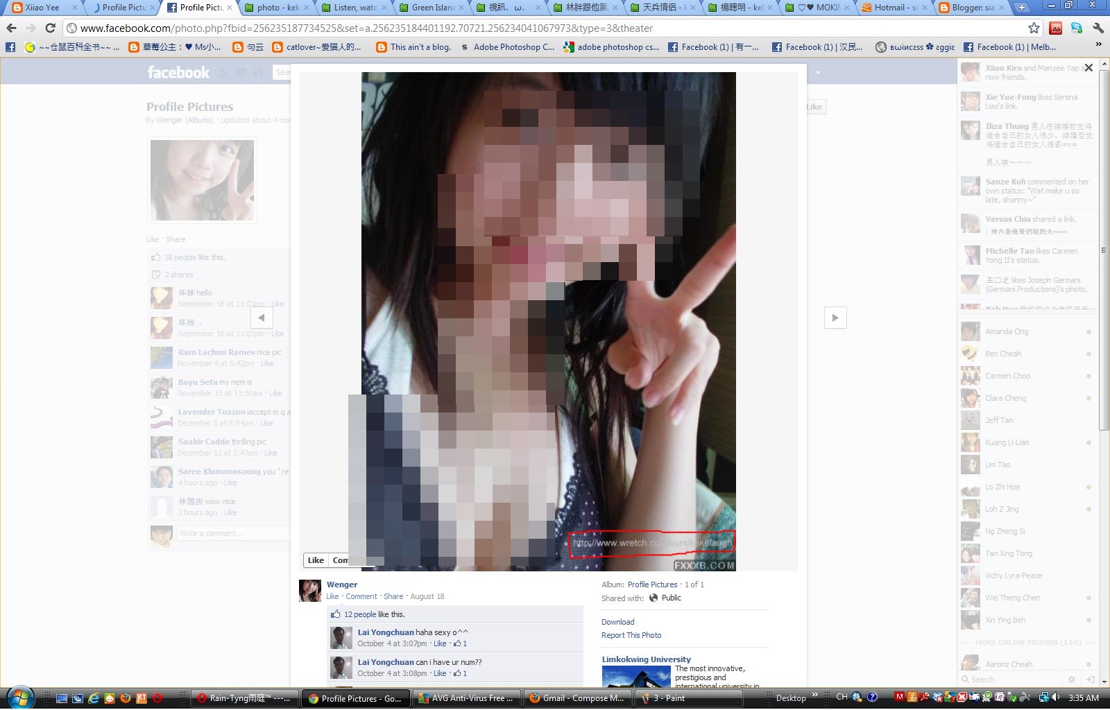Open the Adobe Photoshop C... bookmark
1110x710 pixels.
coord(506,47)
